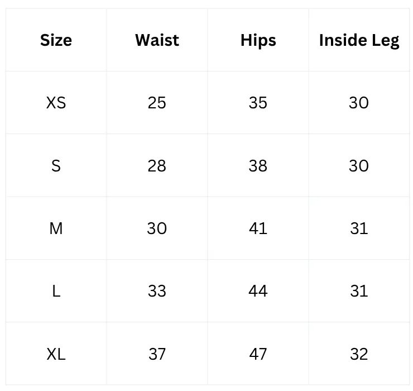Select the S waist value 28

(x=157, y=166)
